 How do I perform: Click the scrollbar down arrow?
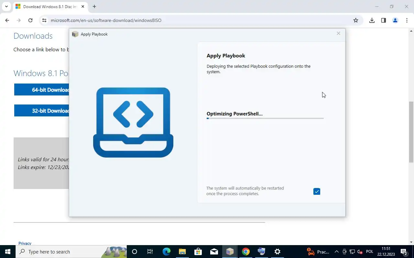pyautogui.click(x=411, y=242)
